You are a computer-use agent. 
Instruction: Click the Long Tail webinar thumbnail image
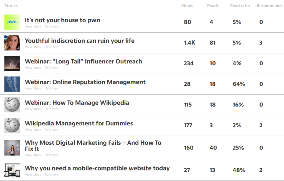point(12,63)
